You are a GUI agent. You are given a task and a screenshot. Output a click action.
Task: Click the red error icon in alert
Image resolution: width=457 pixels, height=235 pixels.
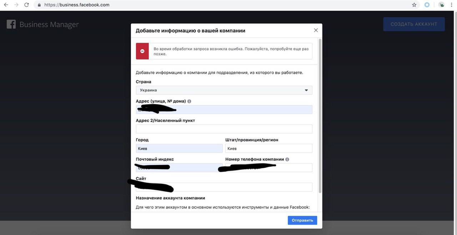[142, 51]
